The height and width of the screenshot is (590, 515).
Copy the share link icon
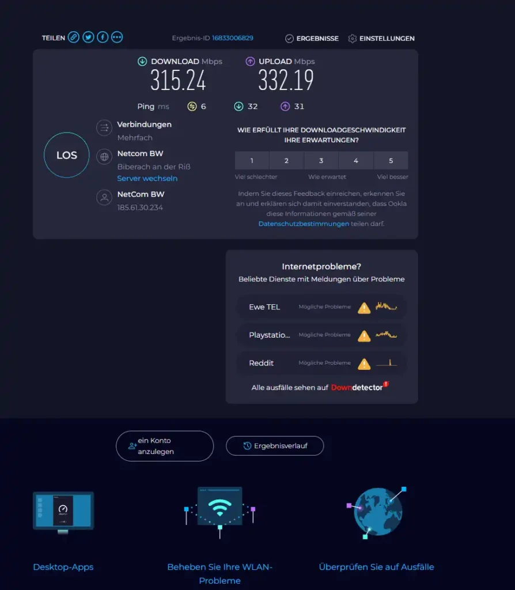click(x=74, y=37)
